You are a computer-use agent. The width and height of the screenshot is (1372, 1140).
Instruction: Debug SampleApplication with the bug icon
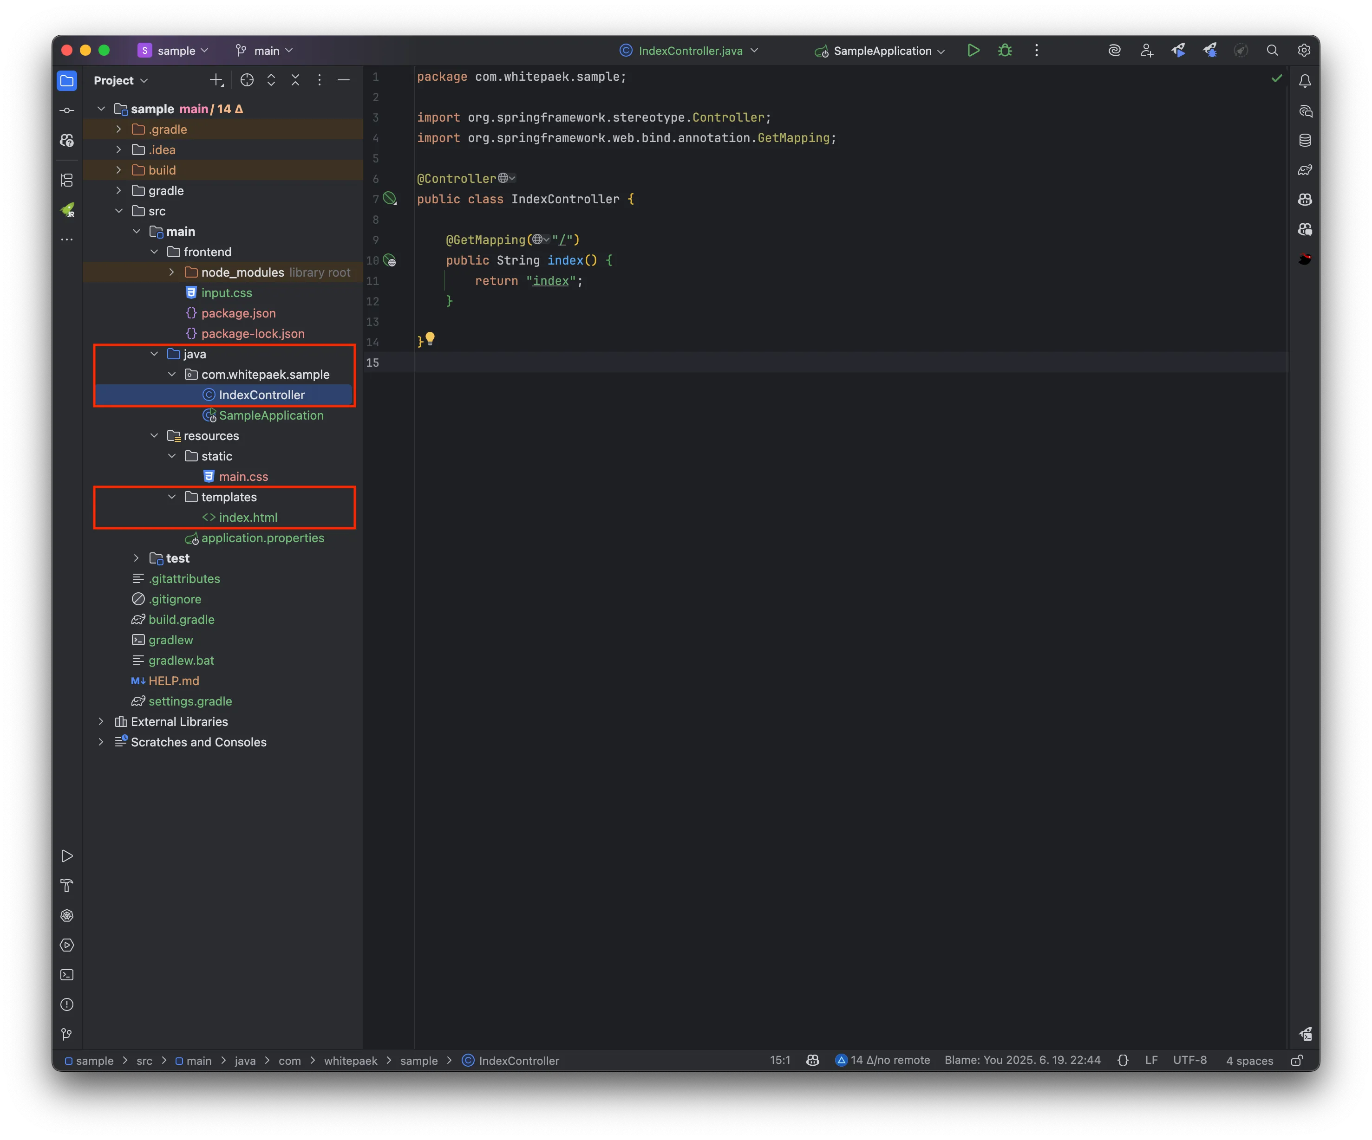(1005, 50)
